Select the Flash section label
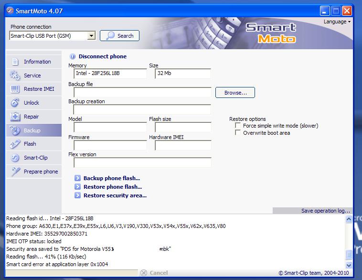 [30, 144]
